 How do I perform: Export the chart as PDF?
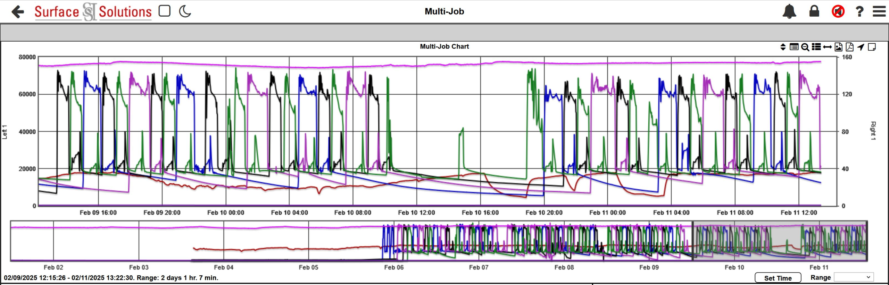pyautogui.click(x=849, y=47)
